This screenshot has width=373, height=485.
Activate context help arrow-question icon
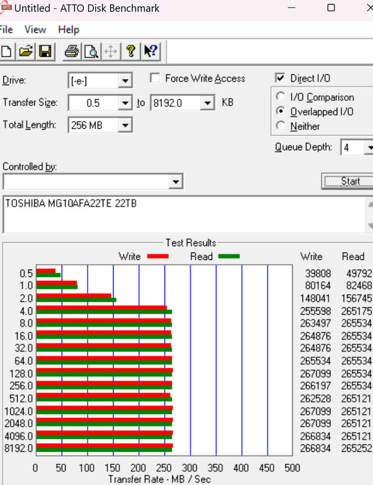151,52
